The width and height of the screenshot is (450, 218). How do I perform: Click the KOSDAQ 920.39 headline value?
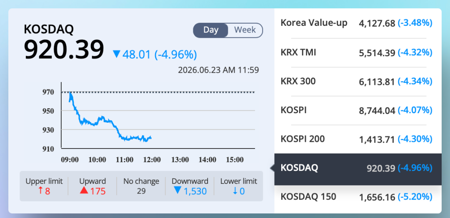pos(64,50)
